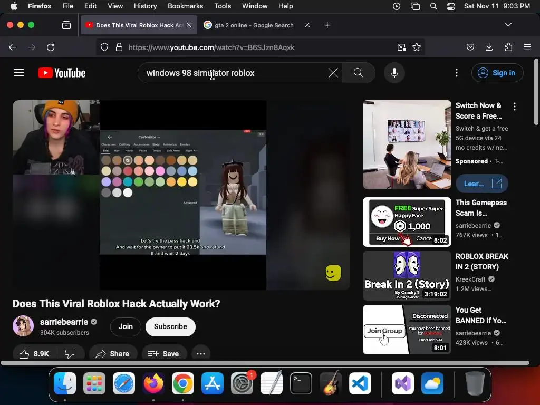Open ad options menu beside Switch Now ad
Viewport: 540px width, 405px height.
[515, 107]
